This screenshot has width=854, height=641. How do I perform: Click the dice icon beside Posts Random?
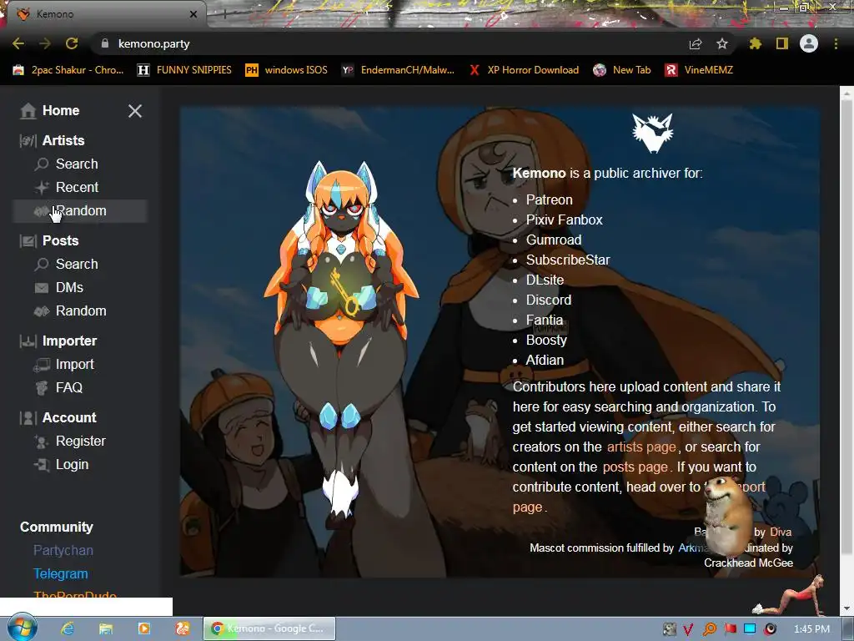(42, 311)
